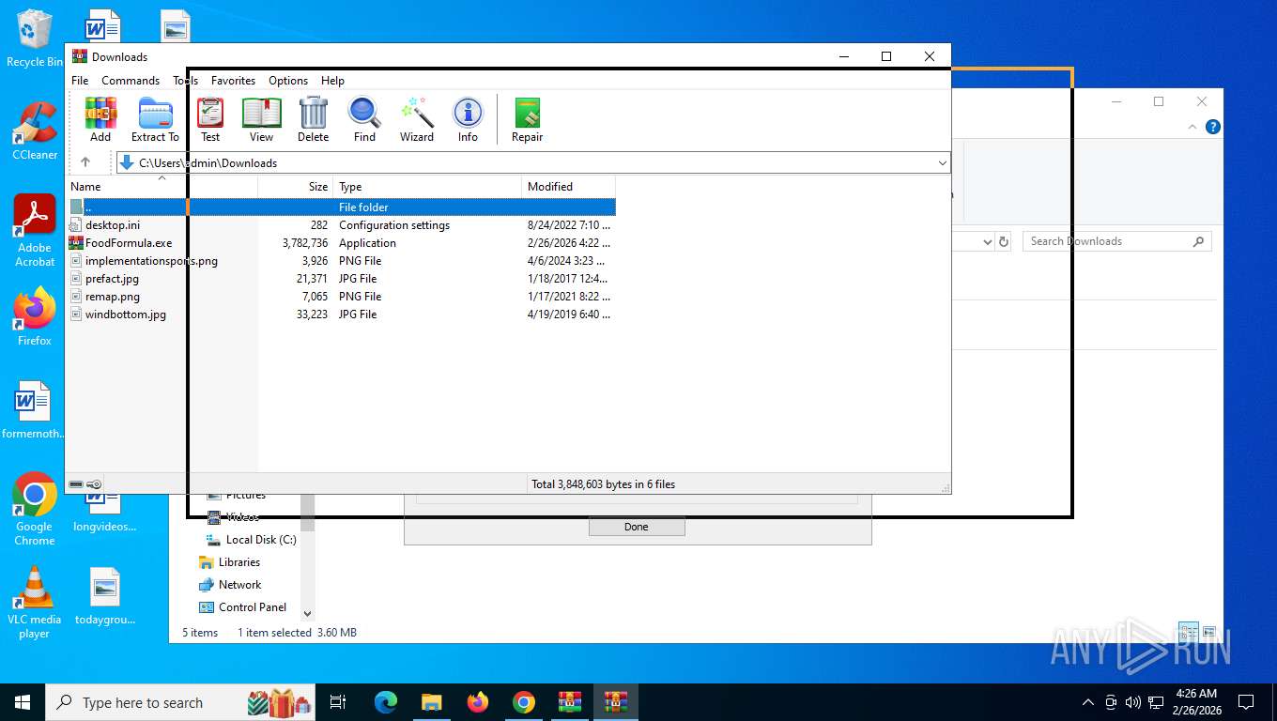Sort by the Modified column header
Viewport: 1277px width, 721px height.
click(x=568, y=187)
